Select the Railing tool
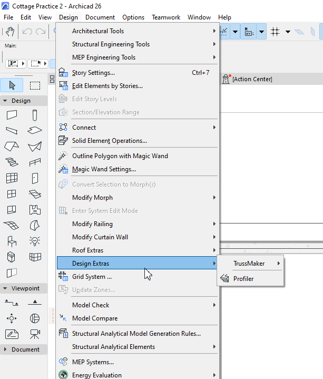This screenshot has height=379, width=323. pos(35,162)
